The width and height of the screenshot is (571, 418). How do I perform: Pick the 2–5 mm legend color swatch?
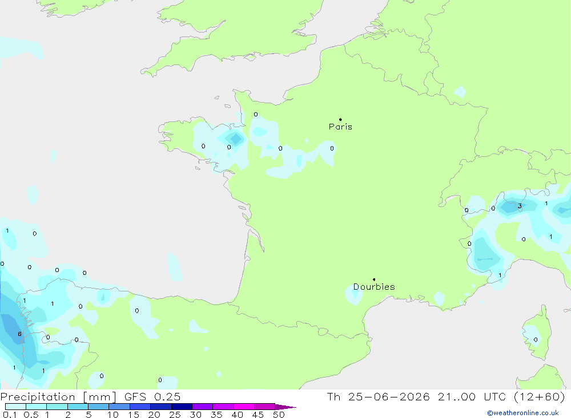tap(78, 407)
